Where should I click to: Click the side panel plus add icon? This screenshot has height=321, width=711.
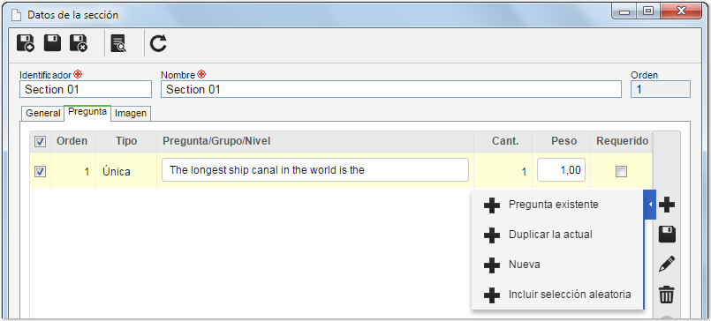(x=667, y=205)
